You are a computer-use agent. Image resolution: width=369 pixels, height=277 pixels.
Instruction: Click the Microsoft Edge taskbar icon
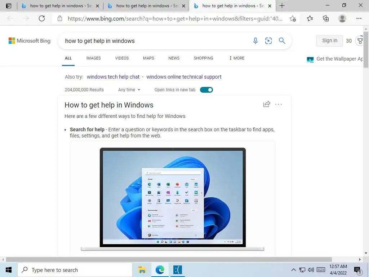pyautogui.click(x=160, y=270)
